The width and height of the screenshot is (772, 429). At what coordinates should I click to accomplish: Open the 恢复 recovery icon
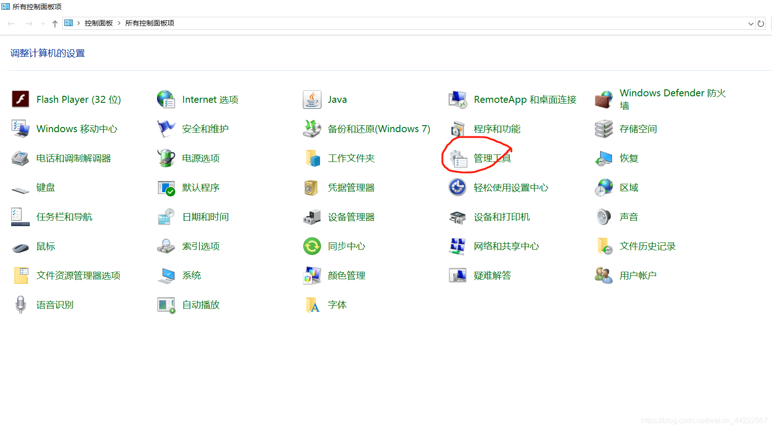(x=604, y=158)
